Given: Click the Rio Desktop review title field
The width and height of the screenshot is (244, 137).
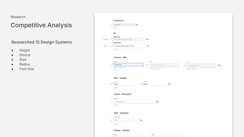Looking at the screenshot, I should click(x=129, y=39).
